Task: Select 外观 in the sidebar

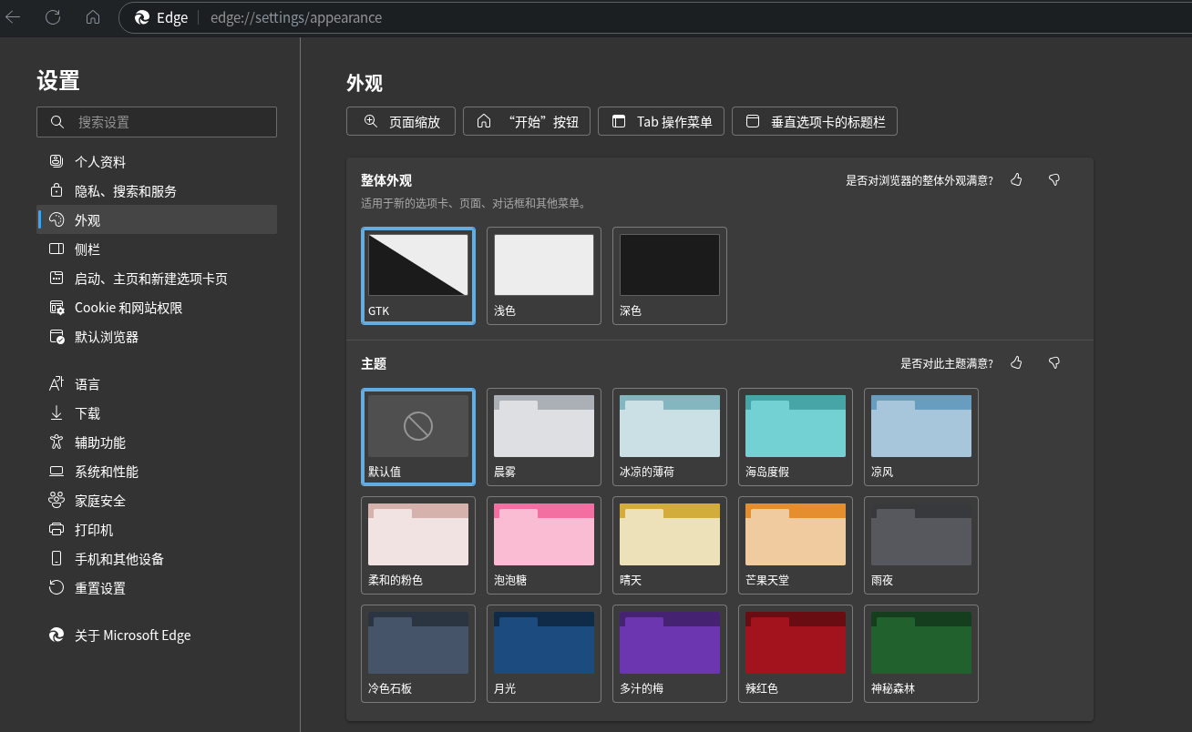Action: [157, 220]
